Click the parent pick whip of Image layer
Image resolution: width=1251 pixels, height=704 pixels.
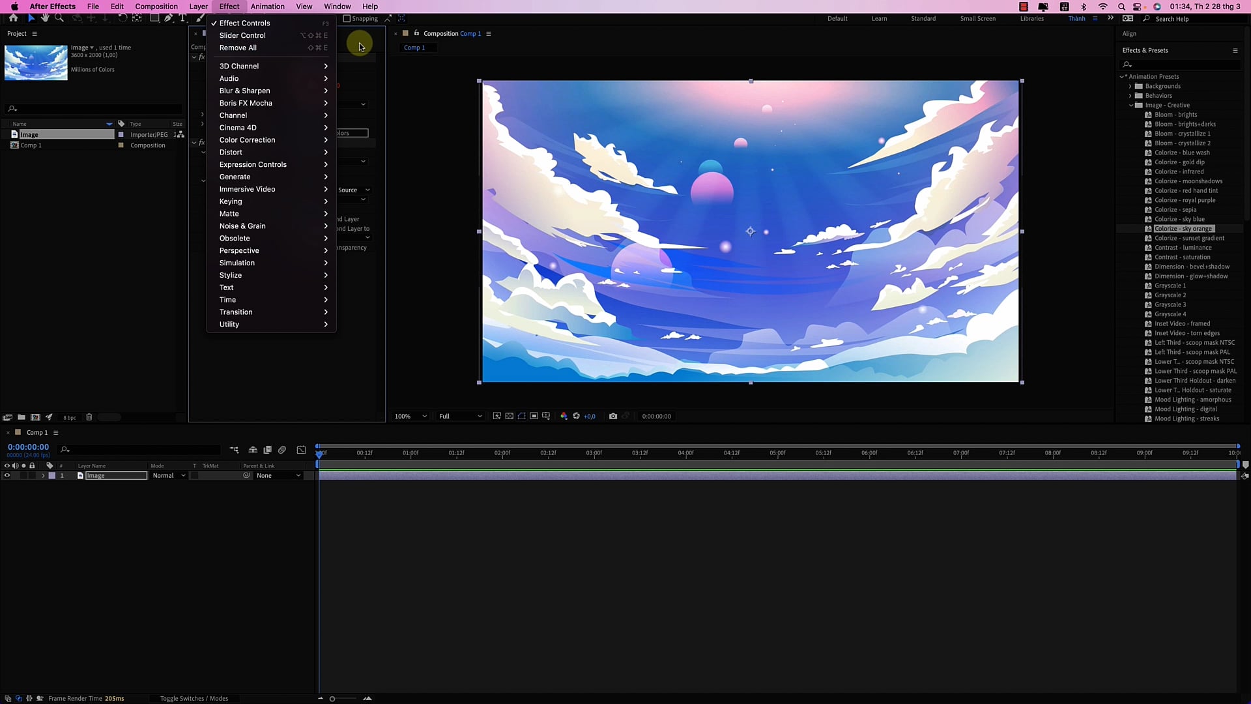click(x=247, y=476)
